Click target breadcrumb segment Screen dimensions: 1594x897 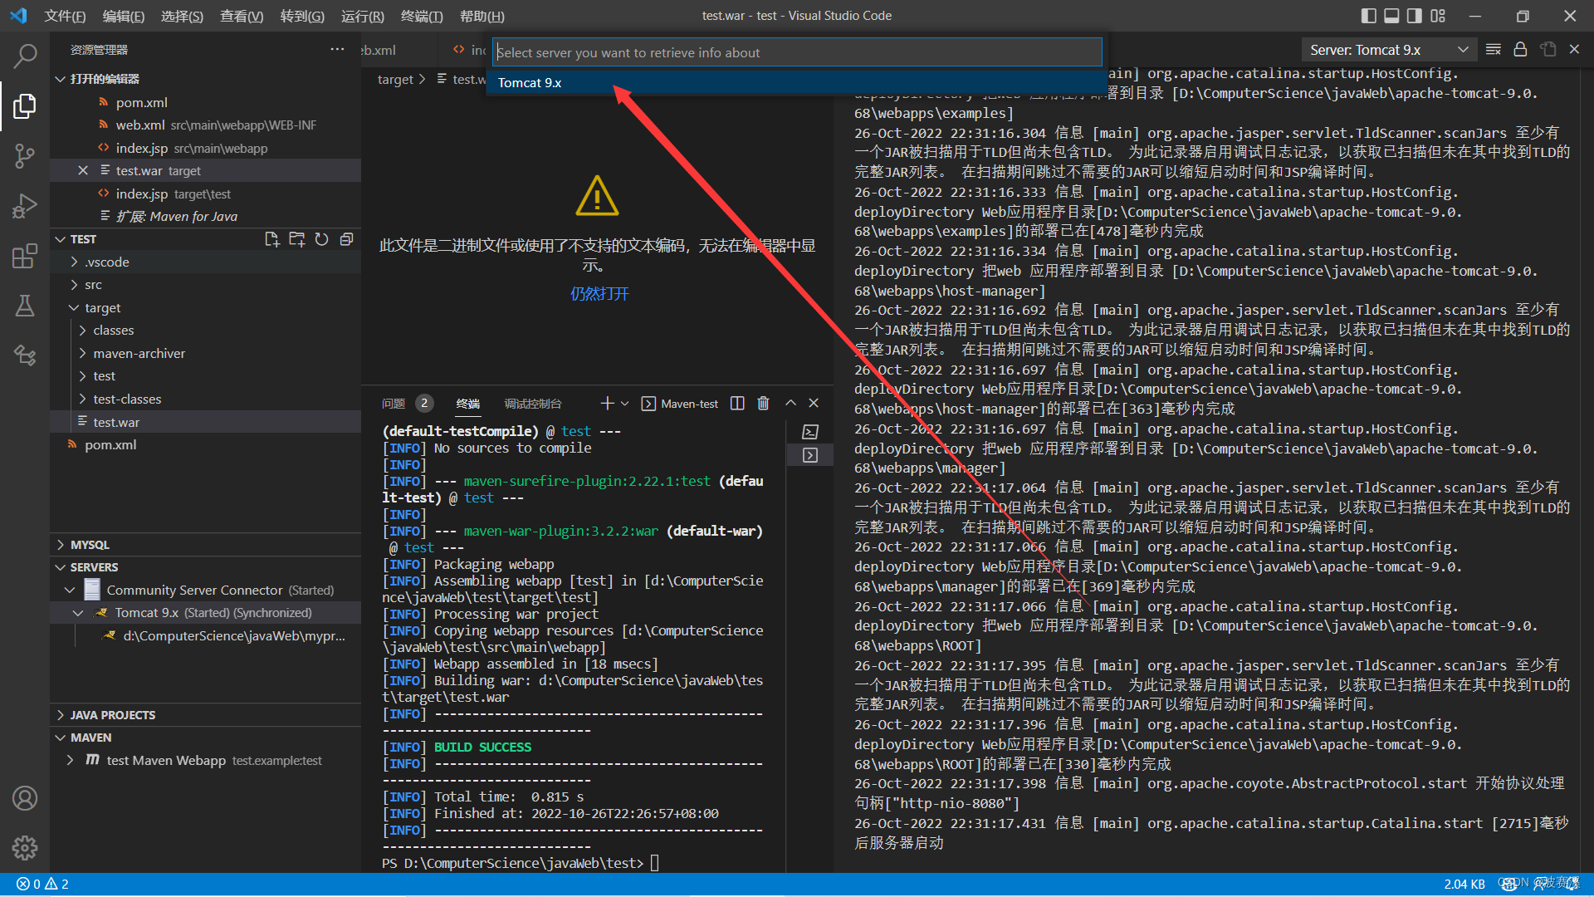tap(395, 80)
